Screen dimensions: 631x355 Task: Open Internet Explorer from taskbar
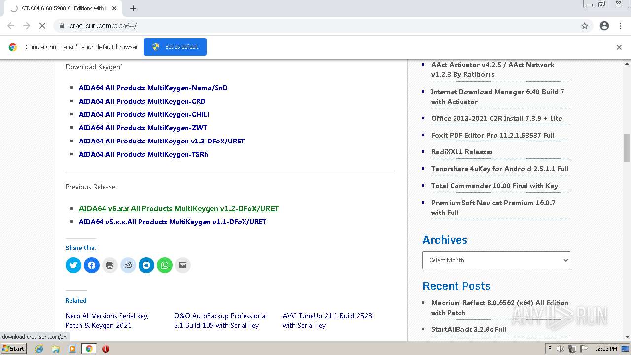pyautogui.click(x=39, y=349)
